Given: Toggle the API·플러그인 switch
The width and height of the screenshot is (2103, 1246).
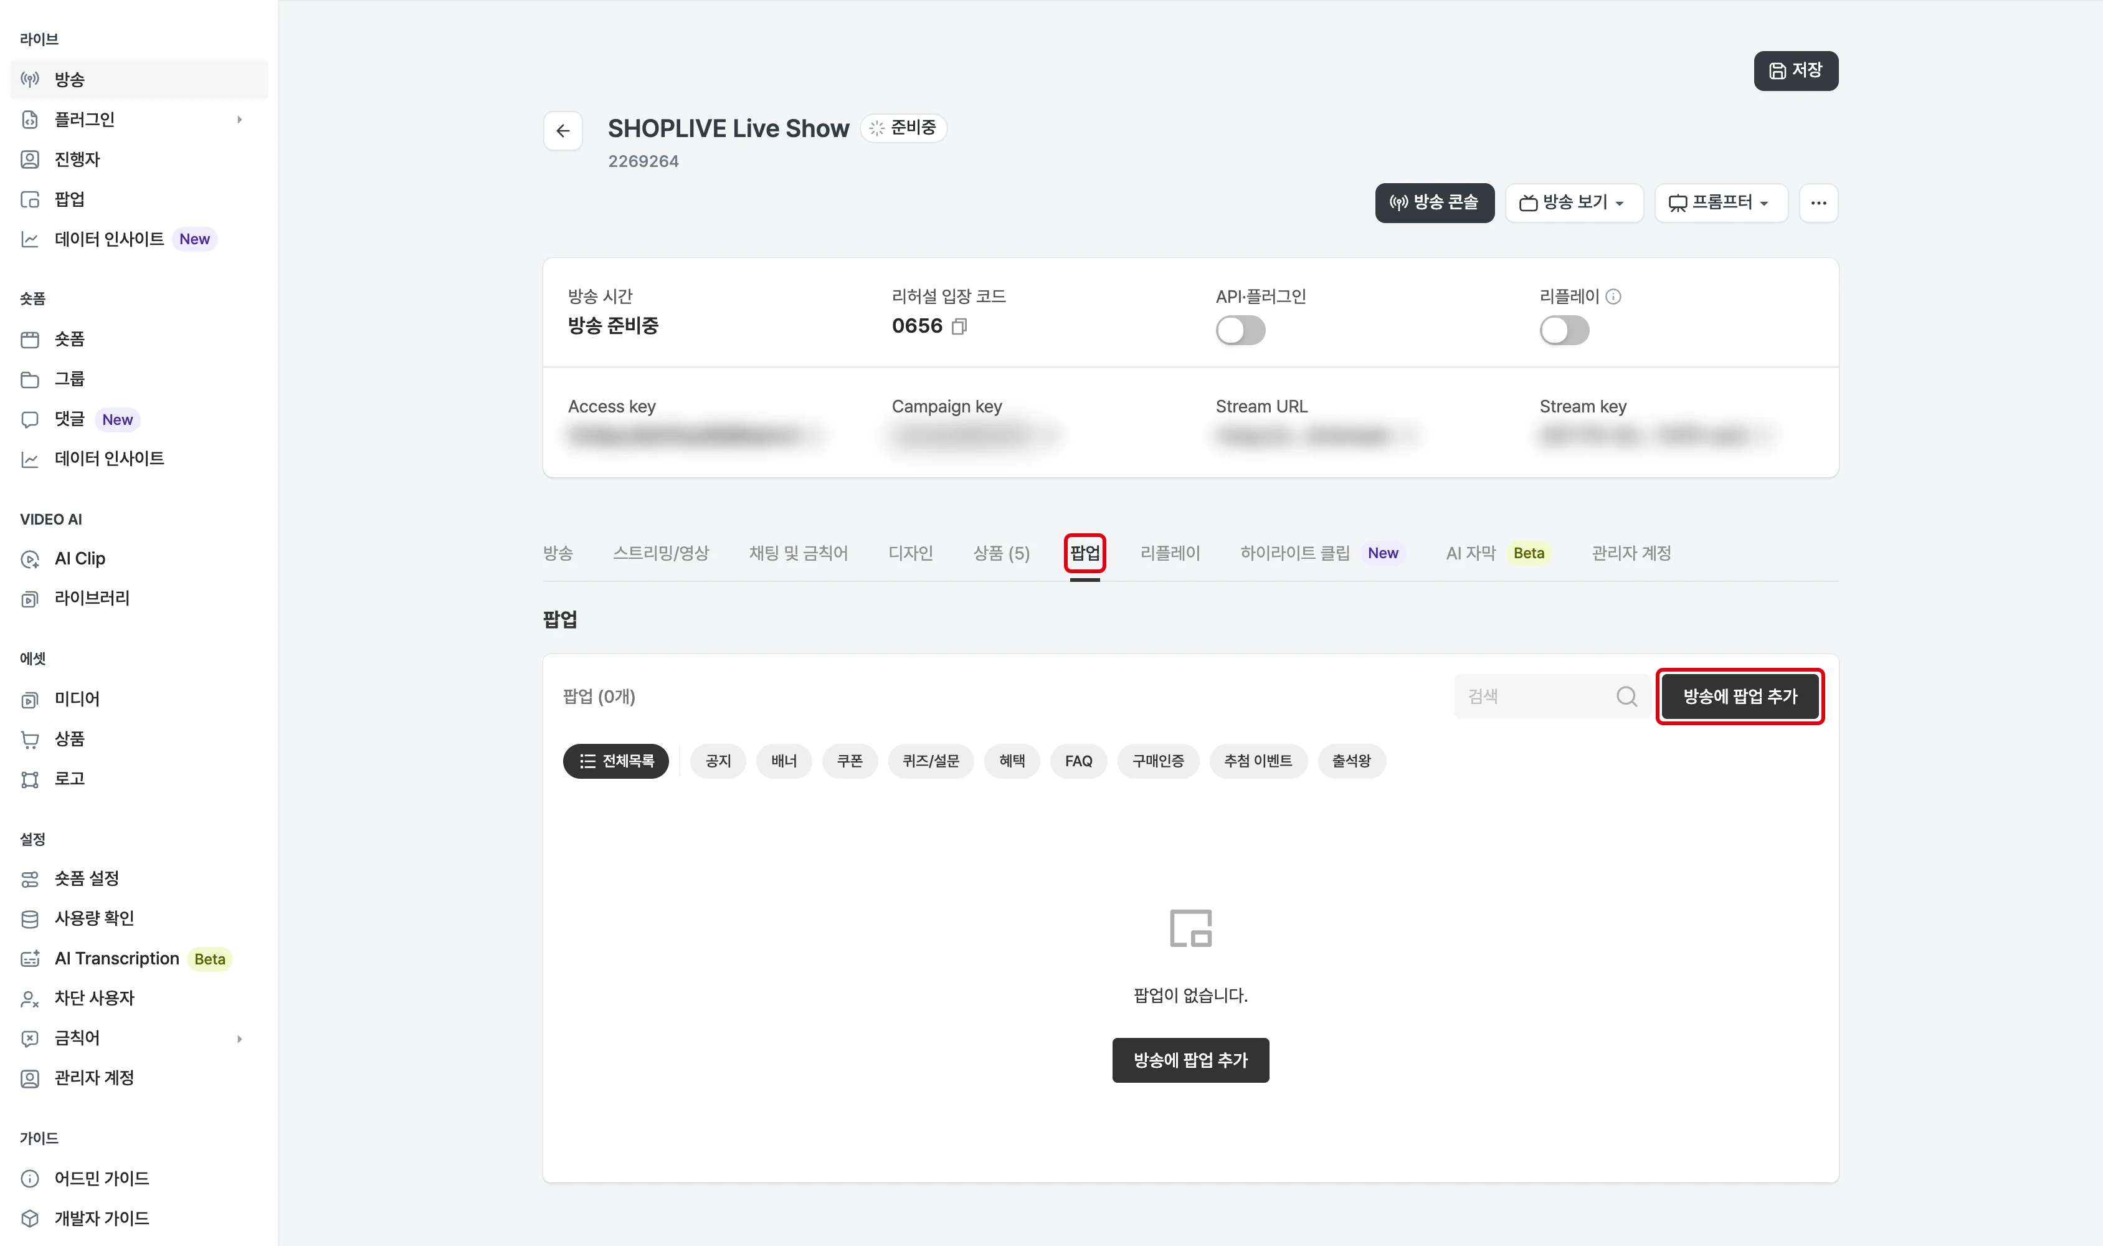Looking at the screenshot, I should (1240, 330).
